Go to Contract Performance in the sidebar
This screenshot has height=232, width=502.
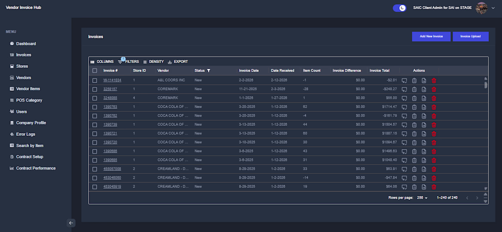coord(36,168)
